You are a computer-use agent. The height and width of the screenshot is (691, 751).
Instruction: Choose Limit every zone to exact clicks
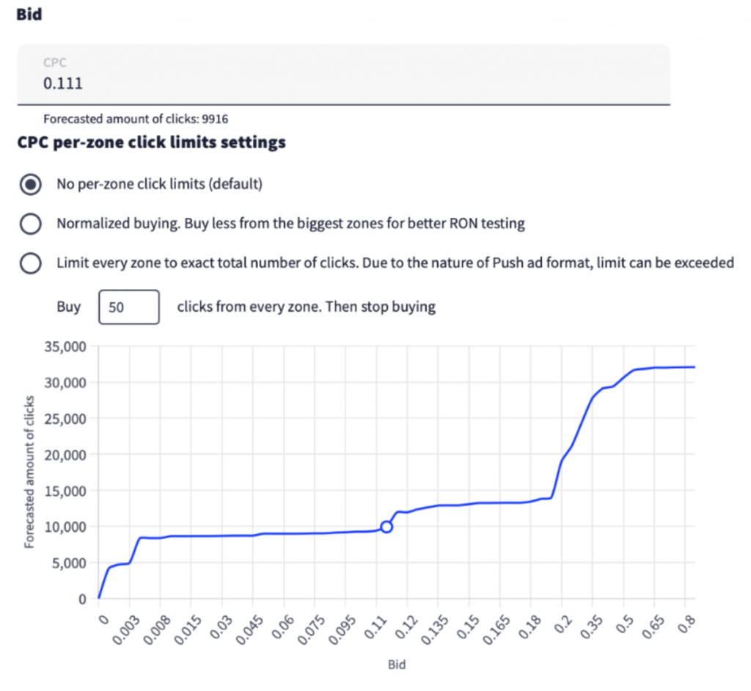(x=31, y=263)
